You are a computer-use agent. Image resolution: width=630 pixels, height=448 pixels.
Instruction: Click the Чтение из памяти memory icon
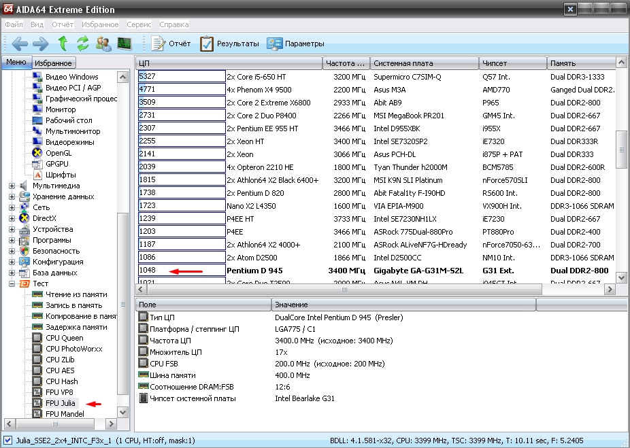pyautogui.click(x=37, y=294)
